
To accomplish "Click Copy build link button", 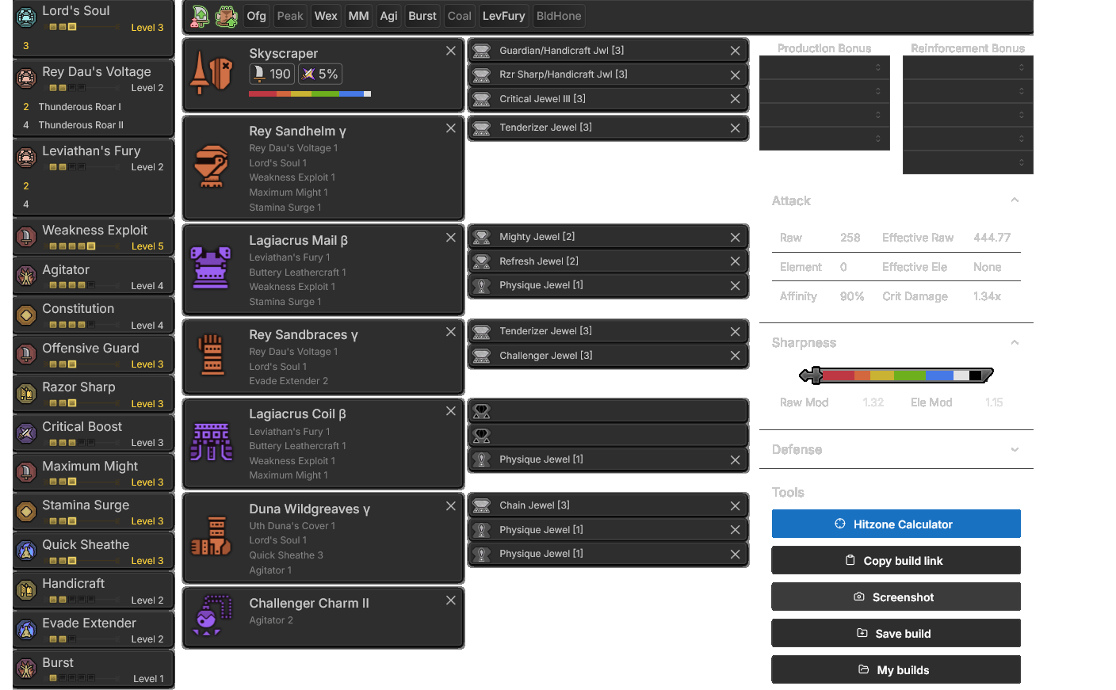I will [896, 560].
